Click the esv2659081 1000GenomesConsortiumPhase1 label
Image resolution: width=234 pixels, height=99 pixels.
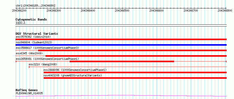tap(47, 59)
